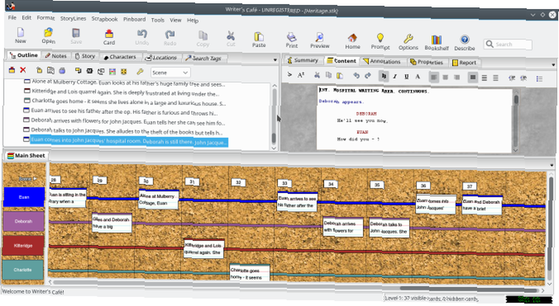Toggle Bold formatting

point(383,76)
